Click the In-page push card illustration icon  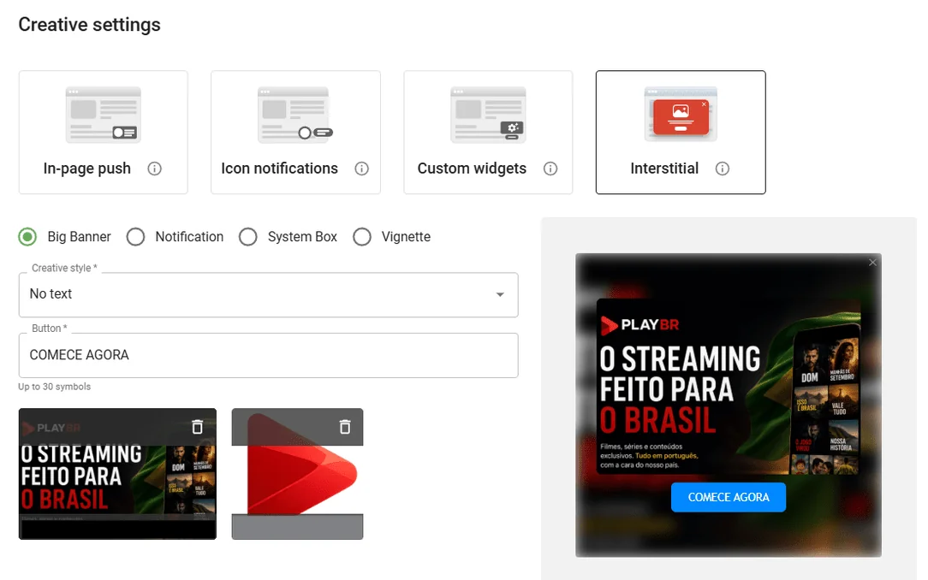103,115
